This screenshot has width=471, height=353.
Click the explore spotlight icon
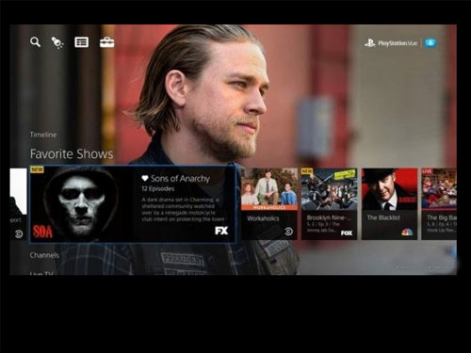pyautogui.click(x=57, y=42)
